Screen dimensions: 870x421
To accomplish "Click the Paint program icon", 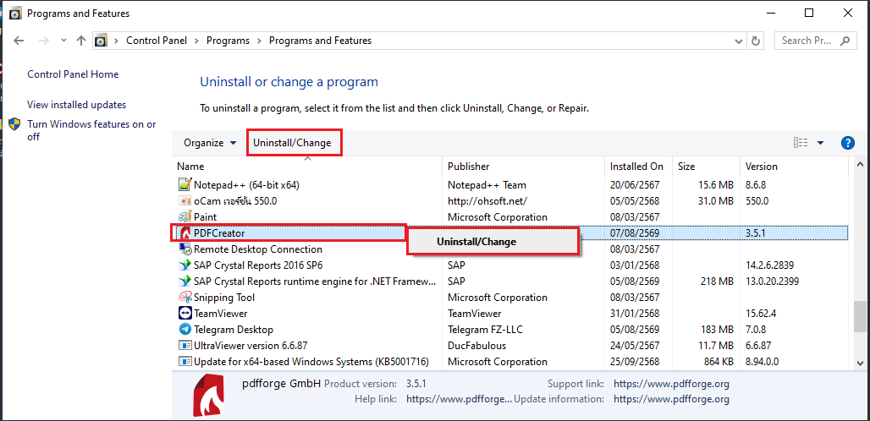I will (x=184, y=216).
